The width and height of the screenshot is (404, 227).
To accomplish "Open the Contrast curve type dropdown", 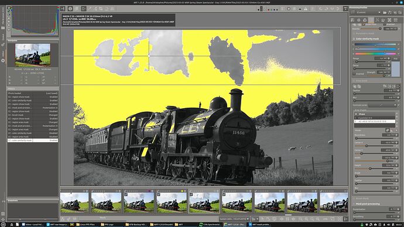I will click(x=382, y=105).
